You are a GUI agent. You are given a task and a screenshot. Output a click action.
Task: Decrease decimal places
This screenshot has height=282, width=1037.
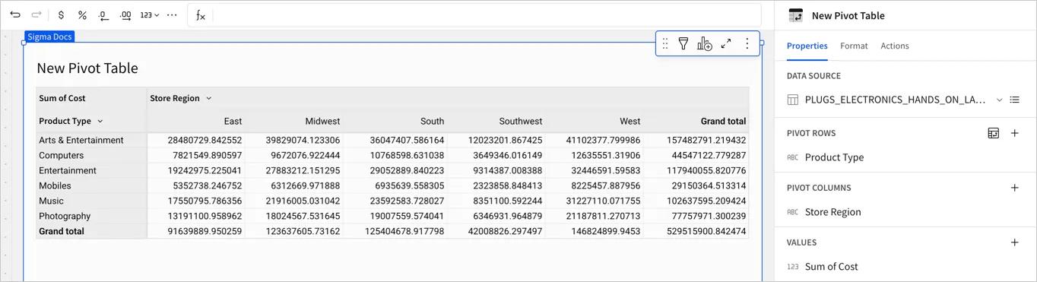tap(104, 15)
